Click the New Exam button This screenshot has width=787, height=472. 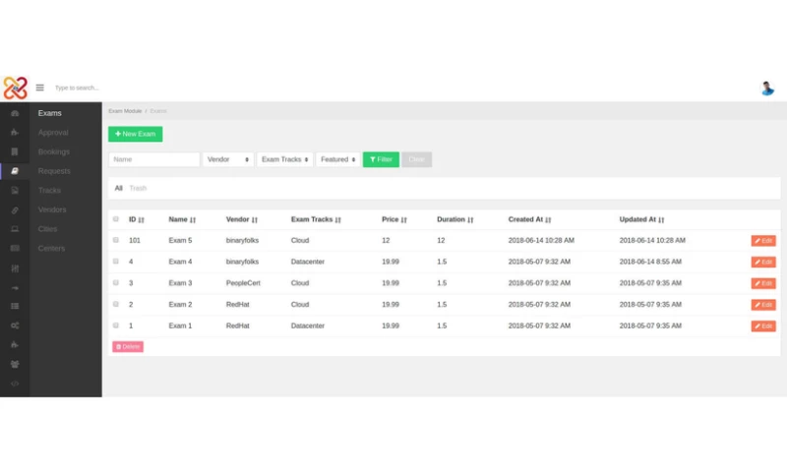pyautogui.click(x=136, y=134)
